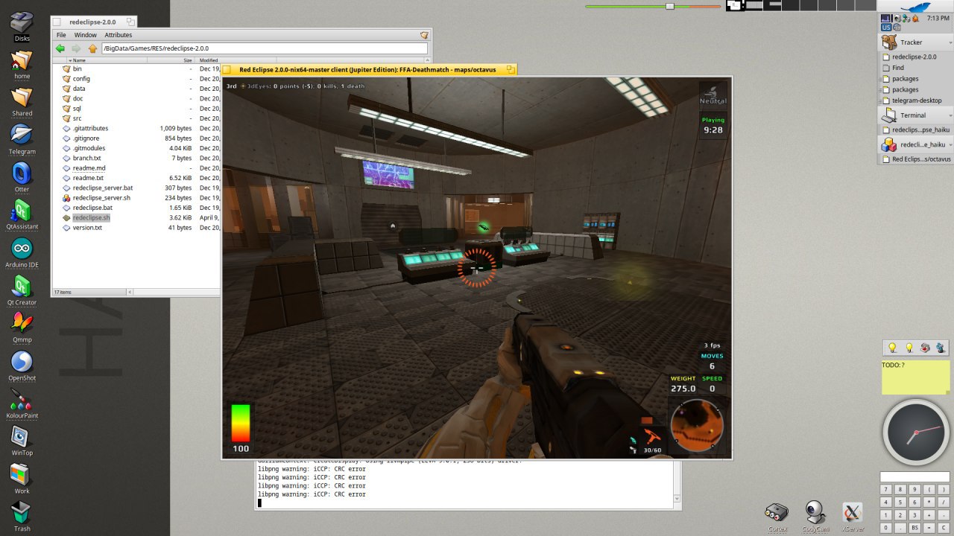Viewport: 954px width, 536px height.
Task: Click the Haiku leaf logo in Deskbar
Action: point(915,7)
